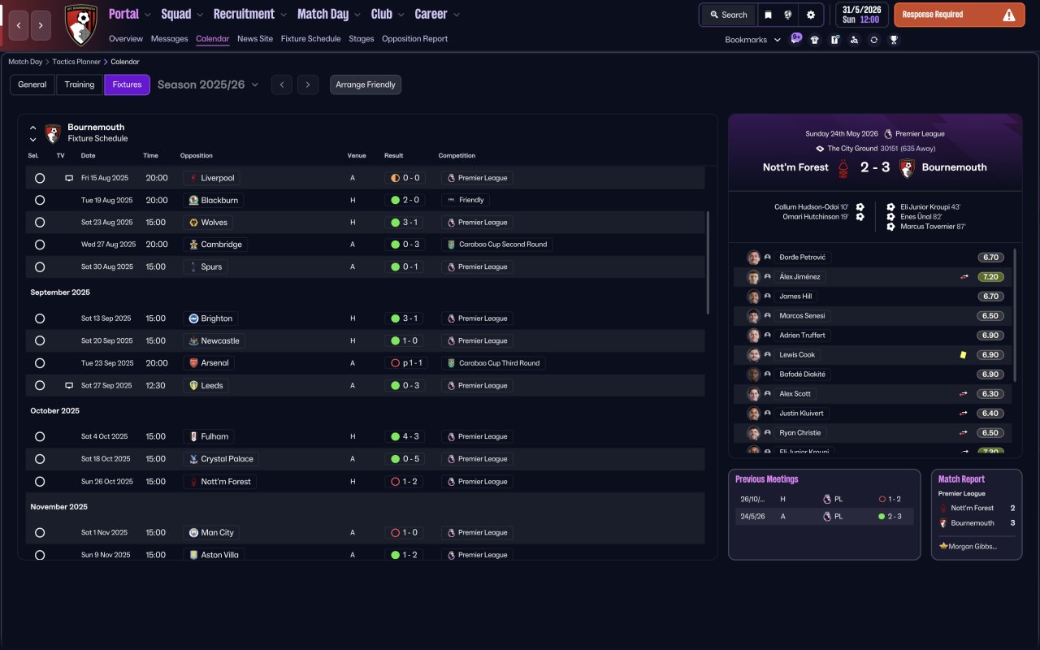Go to the next season arrow
This screenshot has width=1040, height=650.
coord(307,84)
